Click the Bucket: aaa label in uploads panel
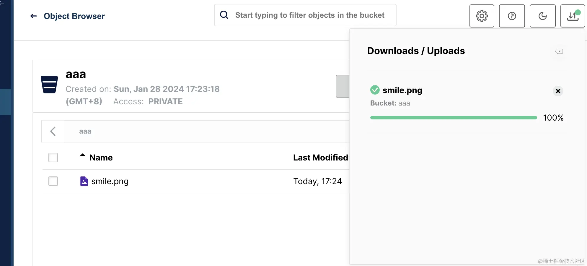587x266 pixels. click(390, 103)
